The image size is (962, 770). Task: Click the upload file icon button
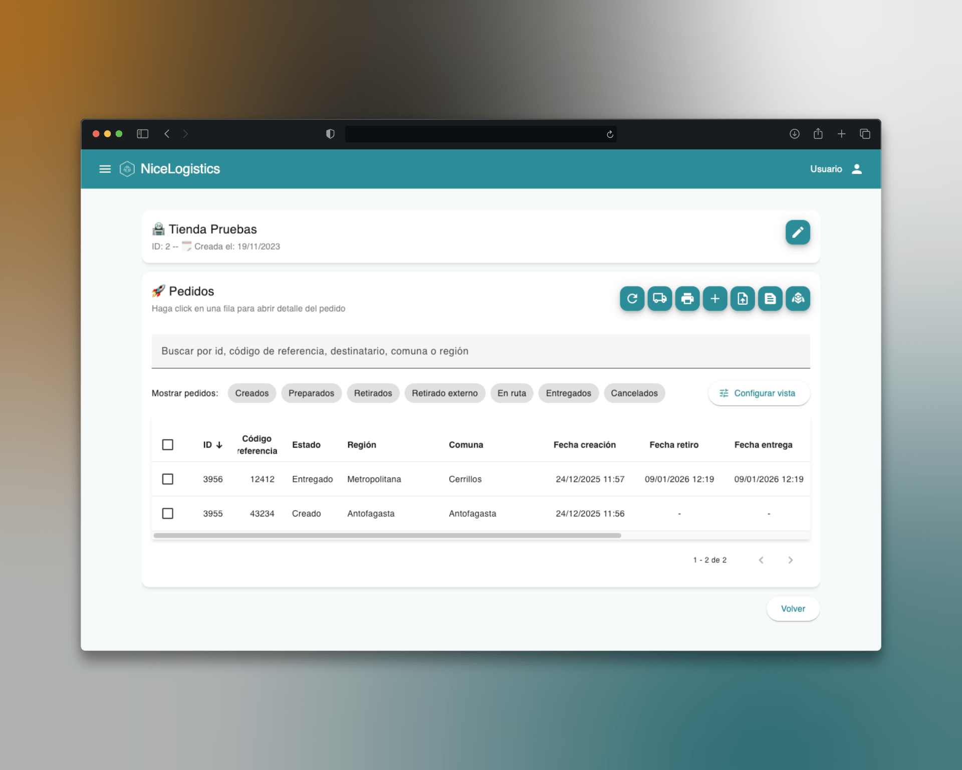[x=742, y=299]
